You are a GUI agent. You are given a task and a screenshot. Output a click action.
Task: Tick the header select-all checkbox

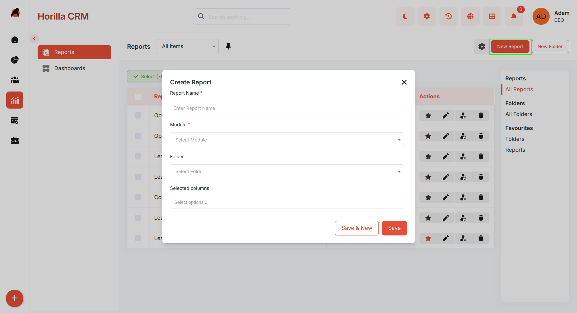point(138,97)
